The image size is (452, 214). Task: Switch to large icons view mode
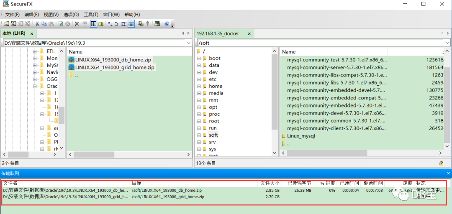pos(110,24)
